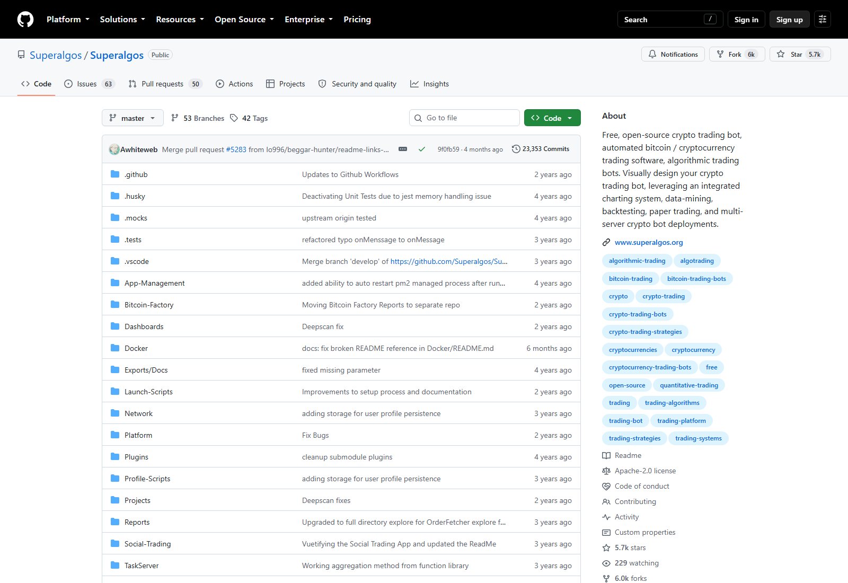Click the TaskServer folder icon
The height and width of the screenshot is (583, 848).
[x=115, y=565]
